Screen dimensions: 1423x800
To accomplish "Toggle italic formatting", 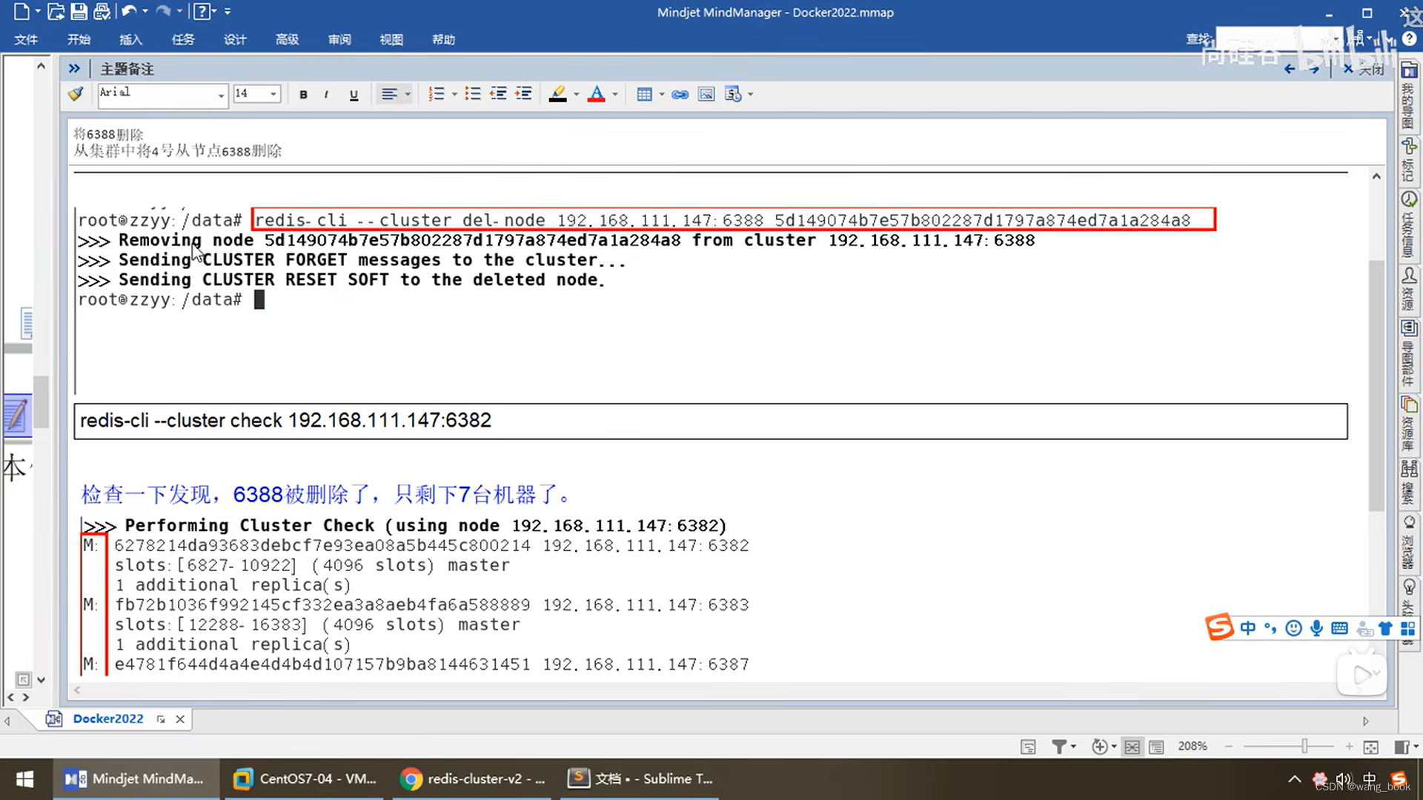I will point(326,95).
